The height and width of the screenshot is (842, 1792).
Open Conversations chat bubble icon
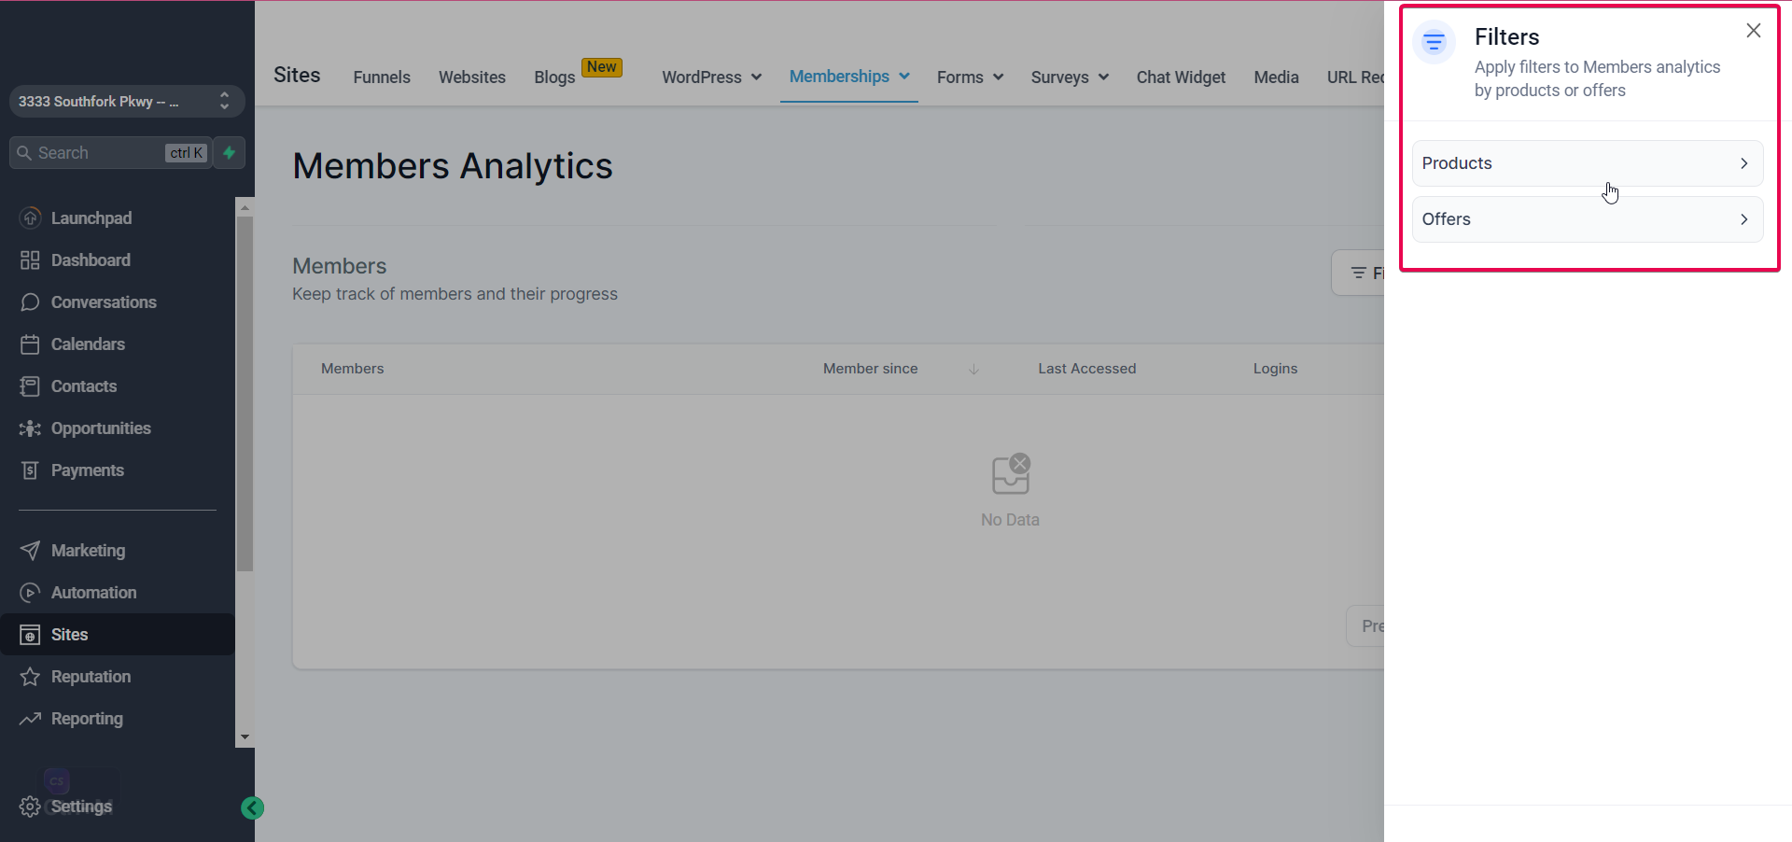coord(30,302)
